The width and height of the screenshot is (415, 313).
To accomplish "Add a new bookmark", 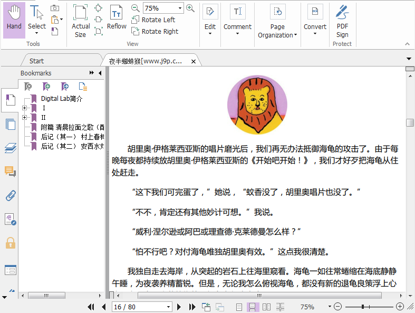I will pos(46,87).
